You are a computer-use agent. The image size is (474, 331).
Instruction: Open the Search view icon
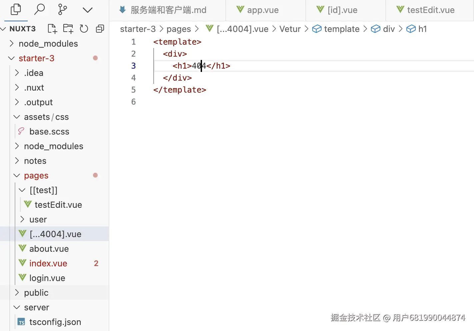coord(39,10)
